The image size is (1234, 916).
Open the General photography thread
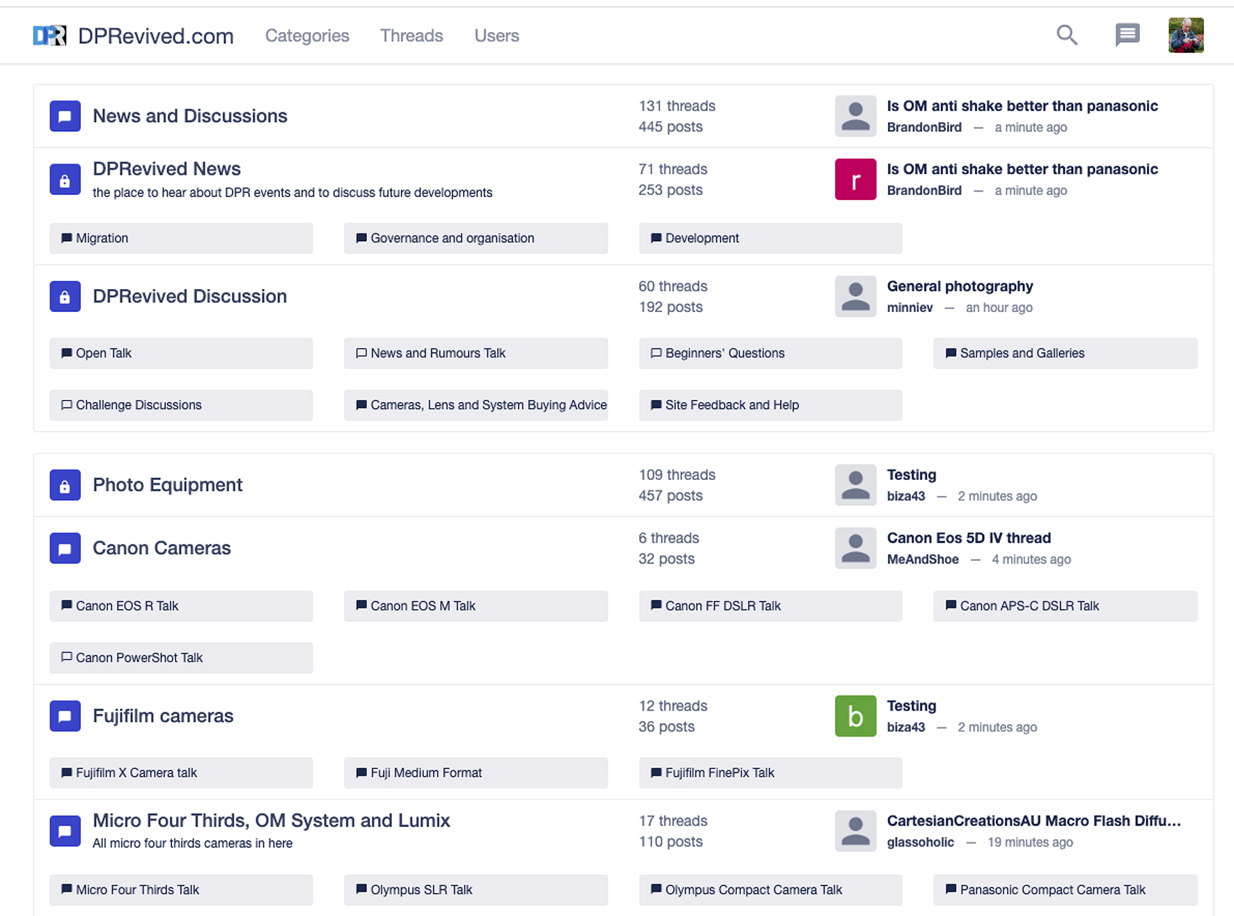tap(960, 286)
